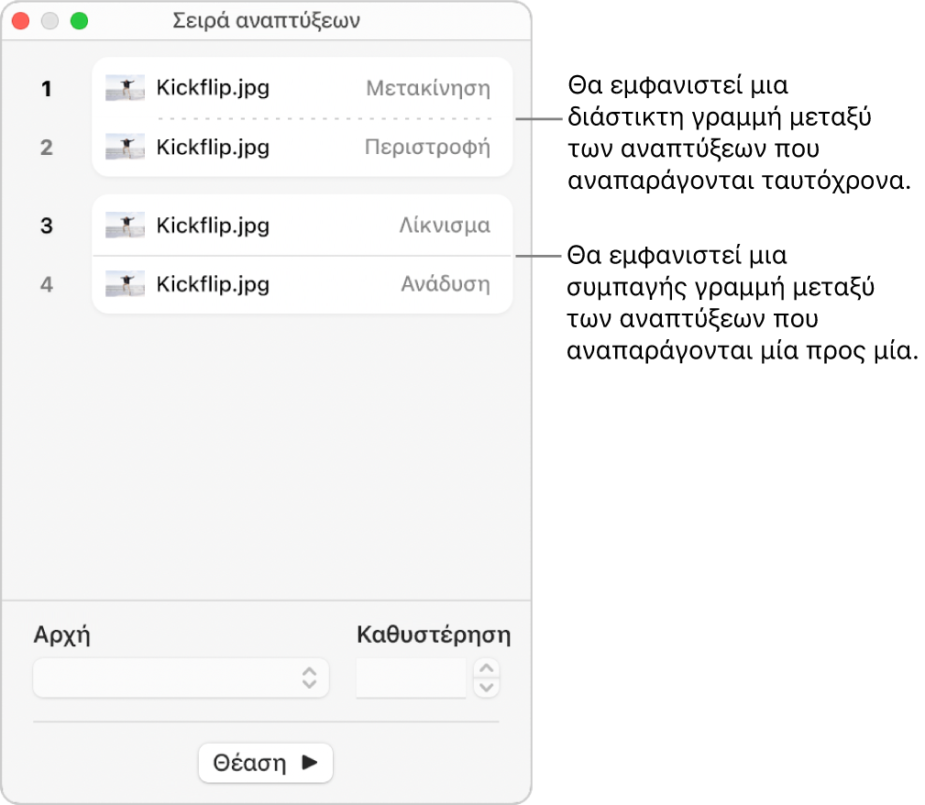Select build 2 Kickflip.jpg Περιστροφή row
925x805 pixels.
(302, 147)
